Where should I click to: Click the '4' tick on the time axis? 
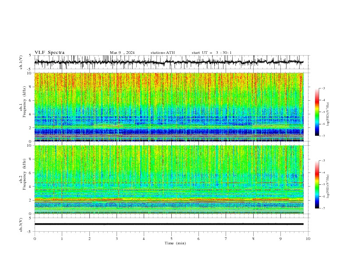144,239
